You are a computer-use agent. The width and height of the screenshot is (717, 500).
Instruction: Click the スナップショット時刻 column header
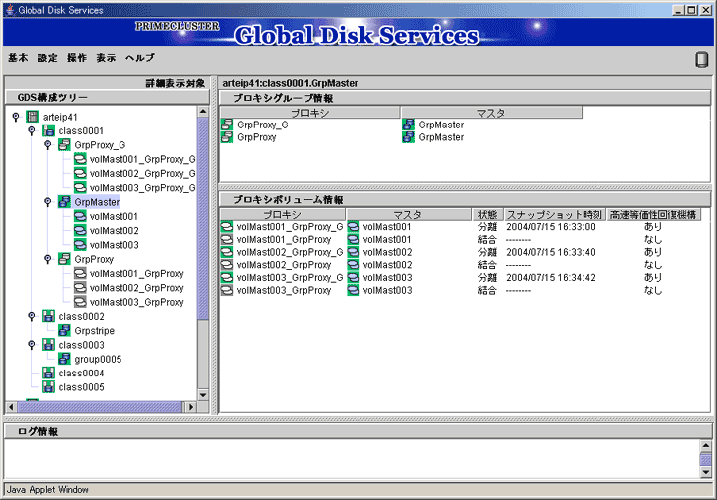(555, 214)
